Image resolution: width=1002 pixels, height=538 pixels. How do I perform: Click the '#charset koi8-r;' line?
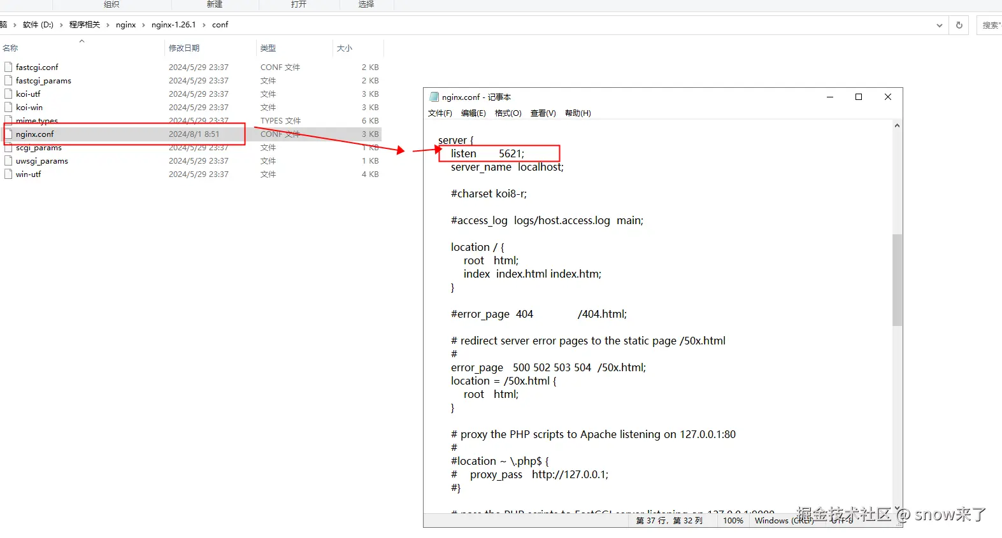tap(489, 194)
